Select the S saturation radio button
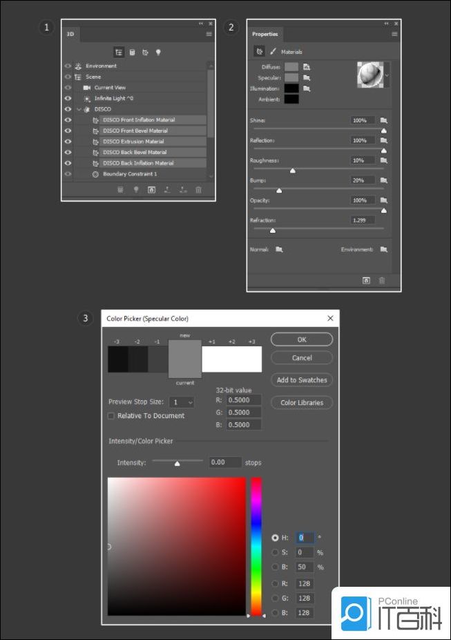 [x=276, y=552]
